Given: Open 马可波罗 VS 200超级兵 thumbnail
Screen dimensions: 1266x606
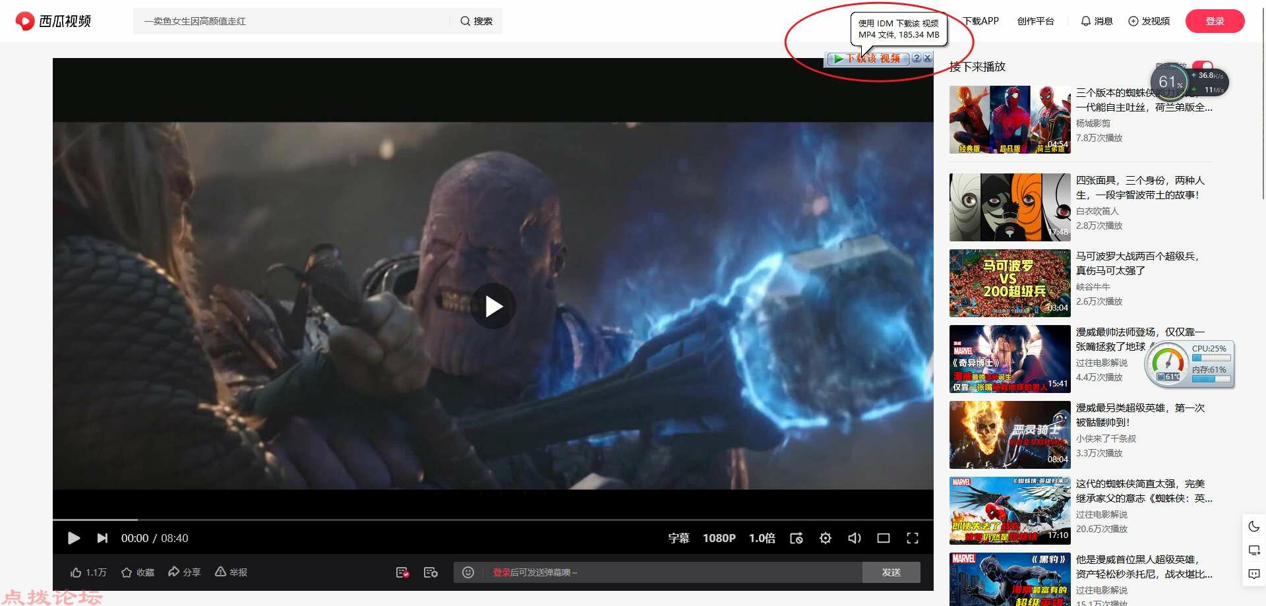Looking at the screenshot, I should (x=1010, y=283).
